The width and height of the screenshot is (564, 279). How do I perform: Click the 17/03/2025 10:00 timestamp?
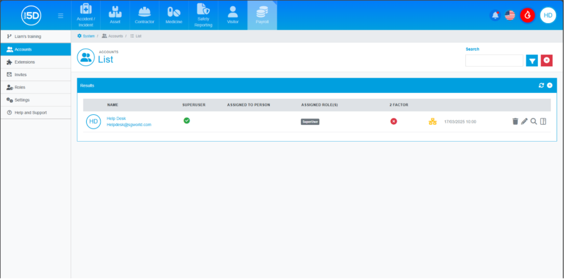point(460,122)
